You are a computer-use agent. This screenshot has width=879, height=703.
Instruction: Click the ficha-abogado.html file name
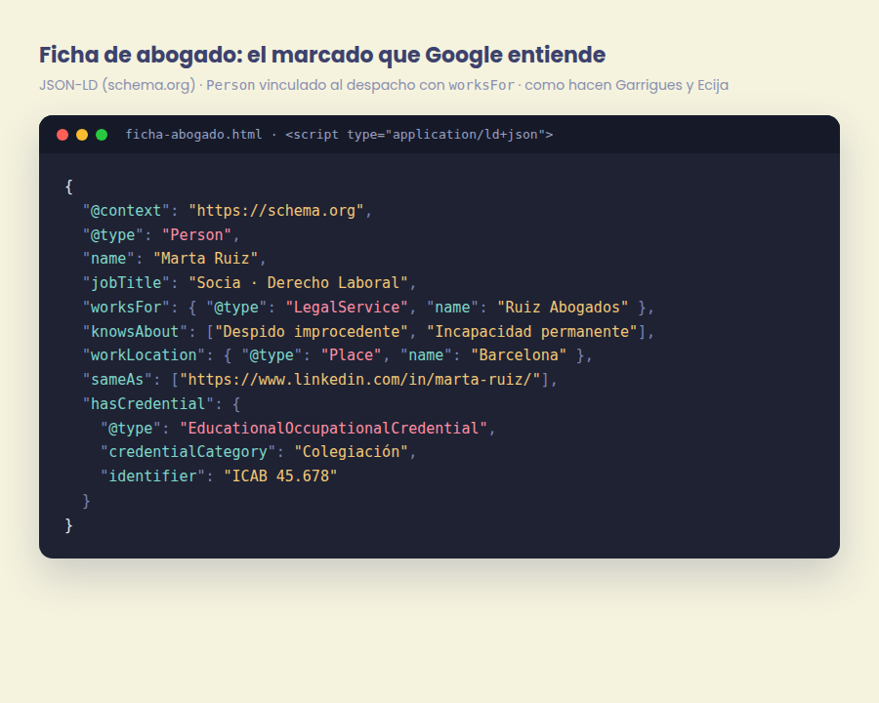pos(193,135)
